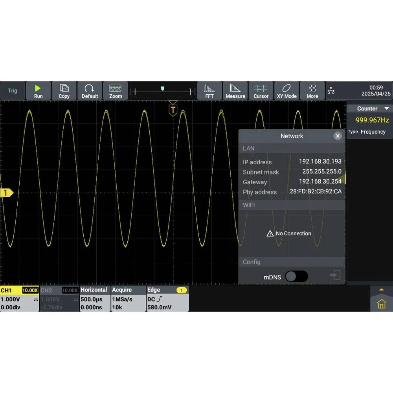The width and height of the screenshot is (393, 393).
Task: Open the More functions menu
Action: point(312,91)
